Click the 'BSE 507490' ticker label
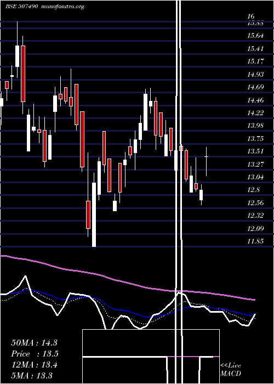274x384 pixels. (21, 7)
